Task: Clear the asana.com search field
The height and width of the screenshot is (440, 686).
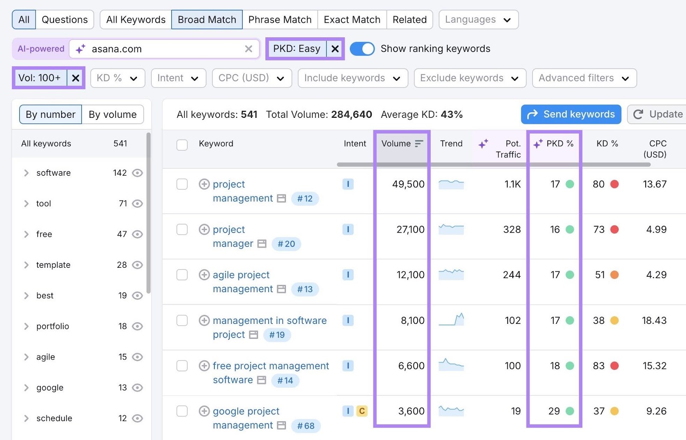Action: [249, 49]
